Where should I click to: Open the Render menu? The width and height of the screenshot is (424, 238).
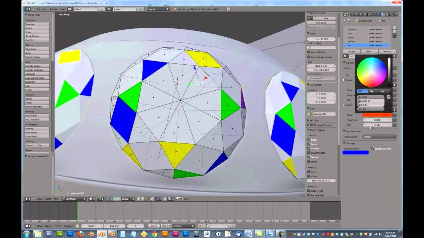coord(53,9)
